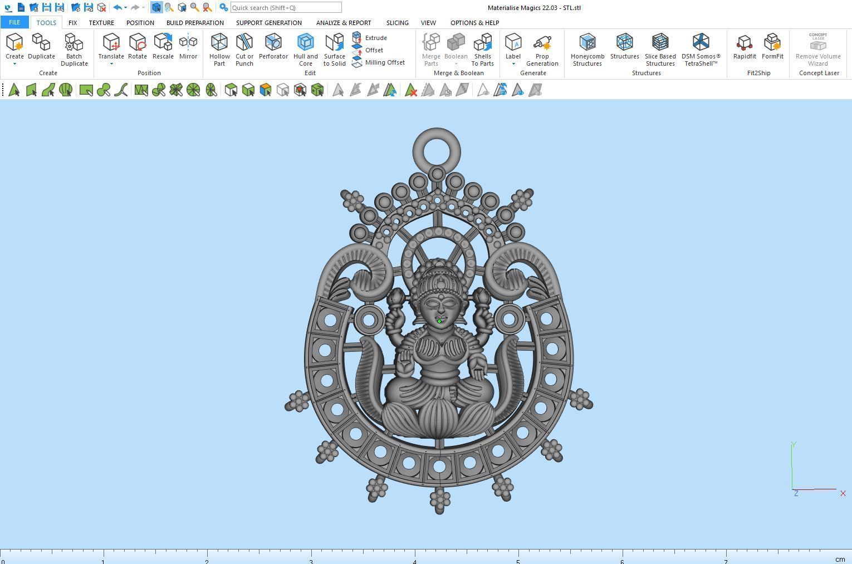The width and height of the screenshot is (852, 564).
Task: Switch to the TEXTURE tab
Action: click(x=101, y=23)
